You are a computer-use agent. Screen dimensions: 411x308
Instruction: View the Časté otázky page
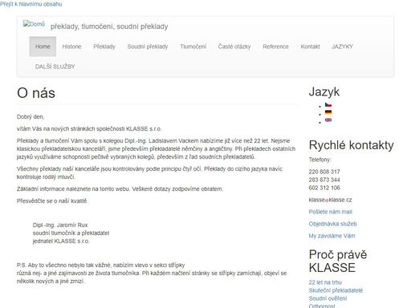(234, 47)
